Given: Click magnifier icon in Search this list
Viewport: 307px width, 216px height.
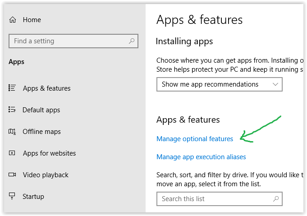Looking at the screenshot, I should pos(276,199).
